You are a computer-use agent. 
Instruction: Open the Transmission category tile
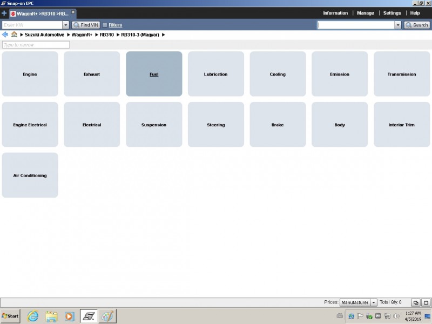click(402, 74)
